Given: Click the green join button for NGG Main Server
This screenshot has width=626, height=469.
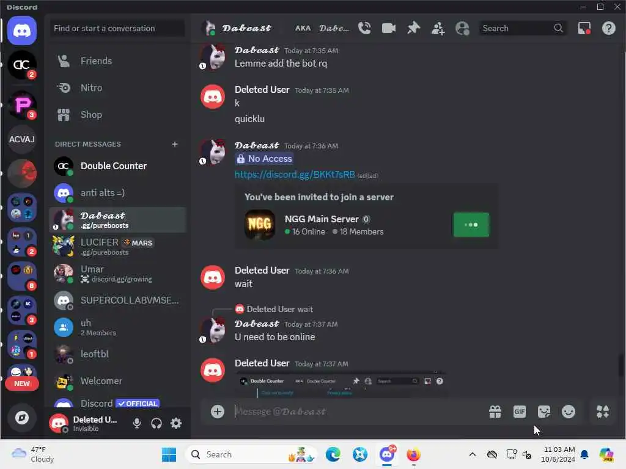Looking at the screenshot, I should [x=471, y=225].
